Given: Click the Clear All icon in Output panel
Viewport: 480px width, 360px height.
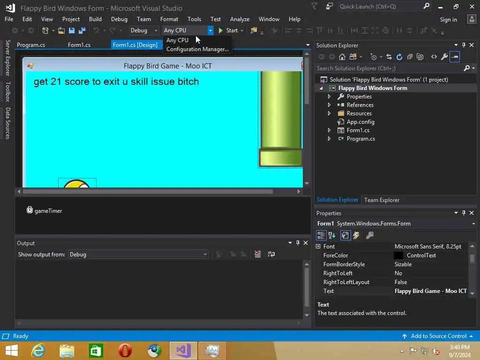Looking at the screenshot, I should [x=258, y=254].
